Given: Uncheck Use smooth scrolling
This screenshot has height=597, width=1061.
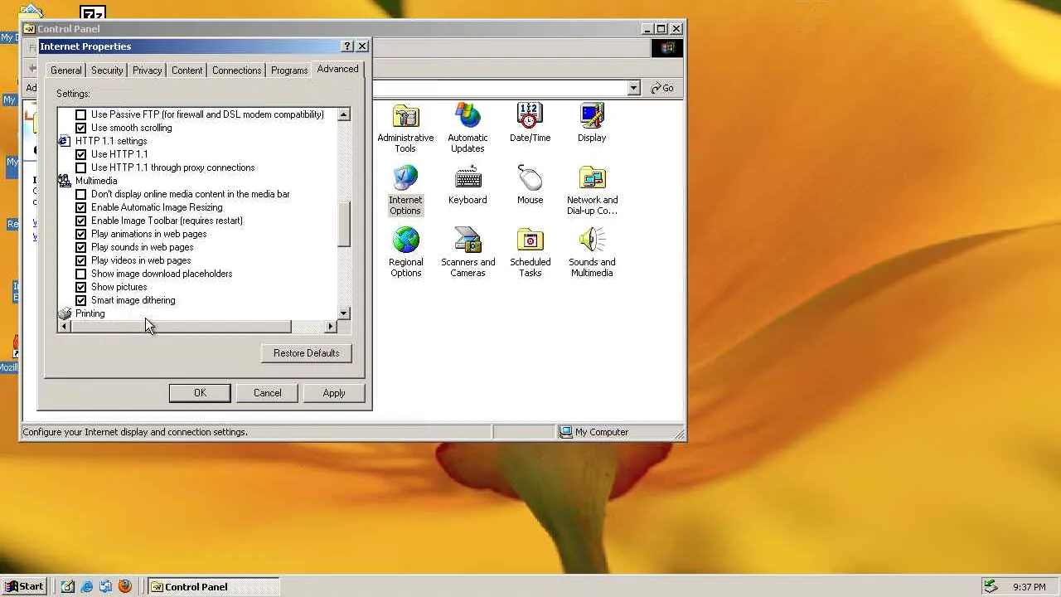Looking at the screenshot, I should 80,128.
